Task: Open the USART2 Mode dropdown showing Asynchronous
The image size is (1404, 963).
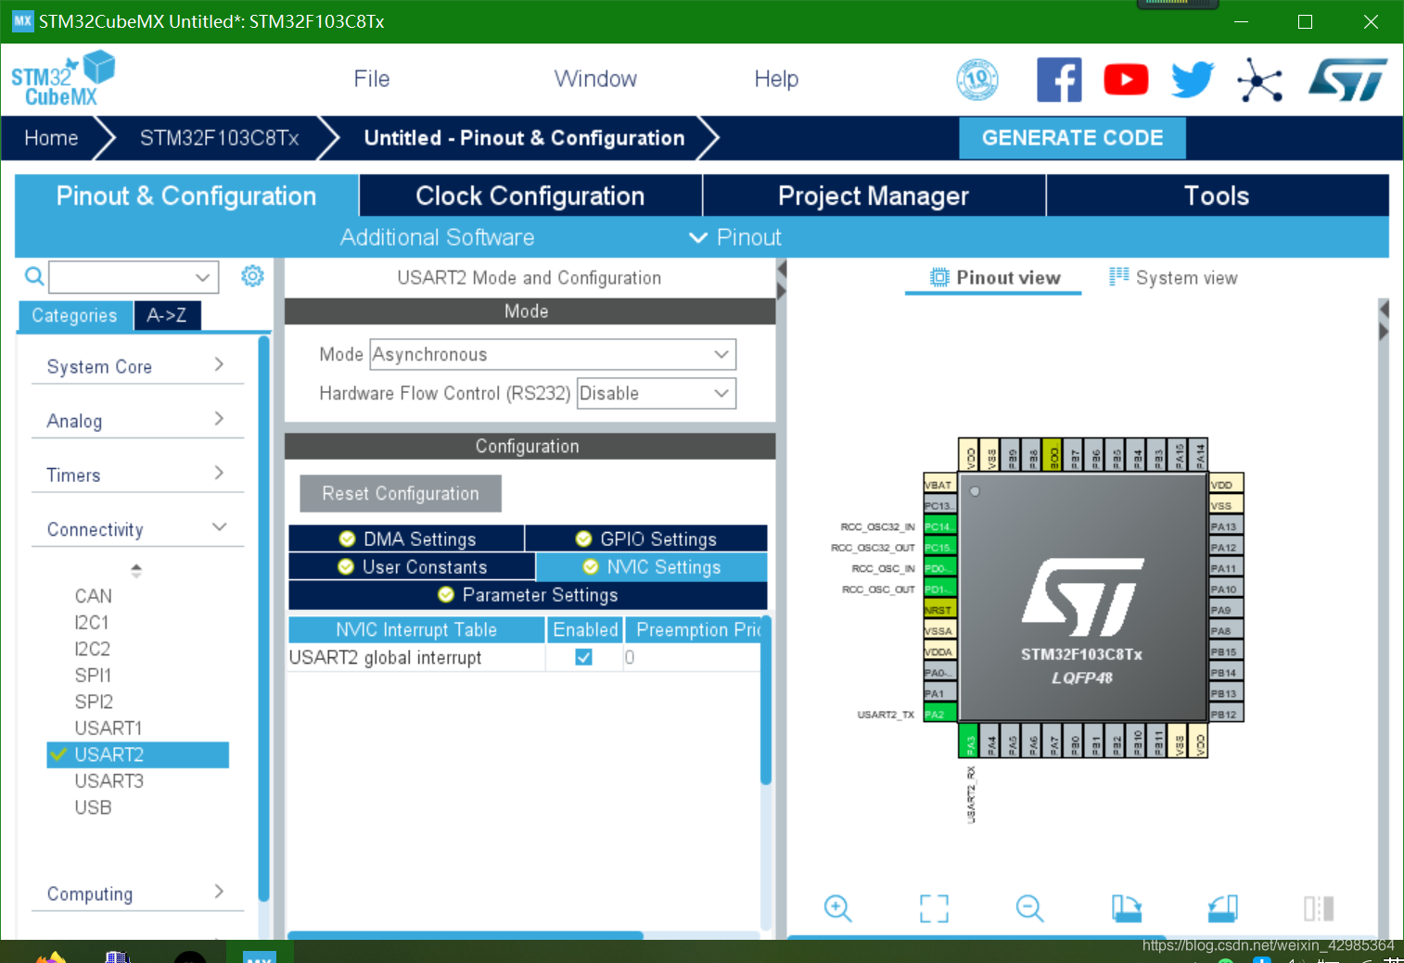Action: (x=553, y=354)
